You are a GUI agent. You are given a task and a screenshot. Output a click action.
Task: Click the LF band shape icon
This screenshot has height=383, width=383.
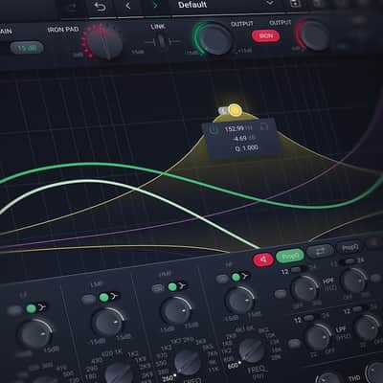coord(42,307)
